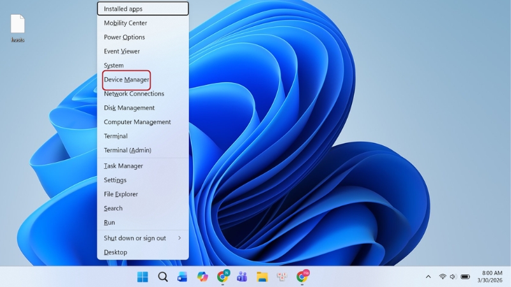Open Installed apps from the menu
Screen dimensions: 511x287
click(x=142, y=9)
